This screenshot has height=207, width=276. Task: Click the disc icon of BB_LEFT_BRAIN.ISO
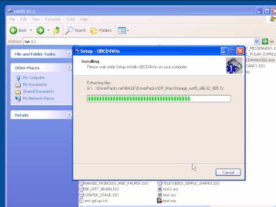[82, 189]
